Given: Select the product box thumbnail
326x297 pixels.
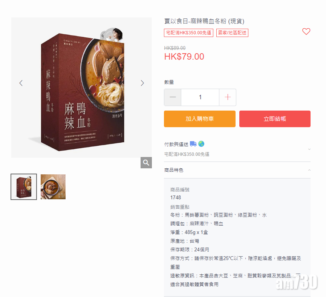Looking at the screenshot, I should point(24,187).
